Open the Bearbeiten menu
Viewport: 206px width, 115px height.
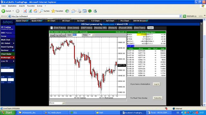pyautogui.click(x=12, y=6)
